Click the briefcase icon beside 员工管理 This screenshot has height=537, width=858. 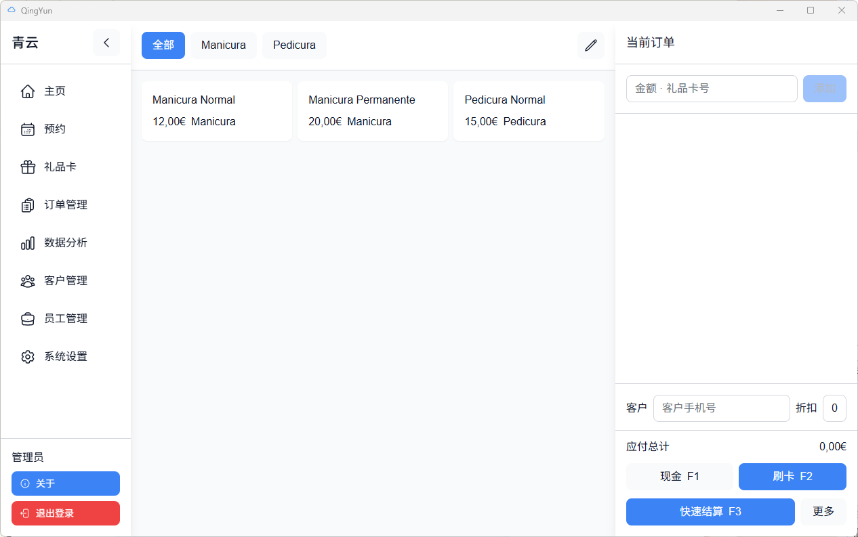[x=28, y=318]
